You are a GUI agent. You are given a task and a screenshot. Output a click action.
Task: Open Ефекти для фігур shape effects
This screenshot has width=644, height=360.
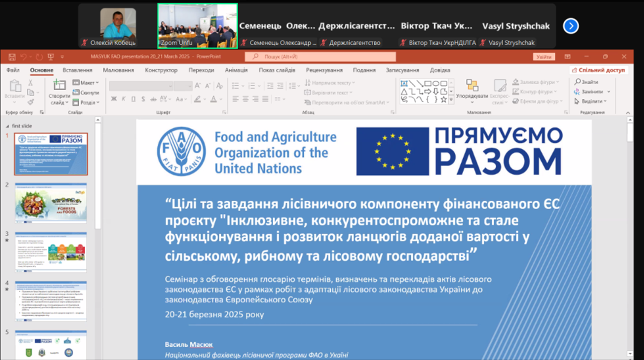(537, 101)
